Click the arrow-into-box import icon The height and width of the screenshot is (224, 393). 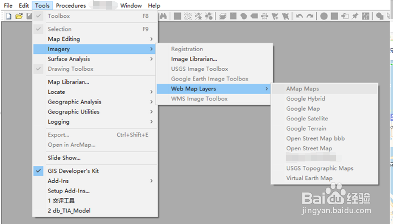click(x=345, y=16)
